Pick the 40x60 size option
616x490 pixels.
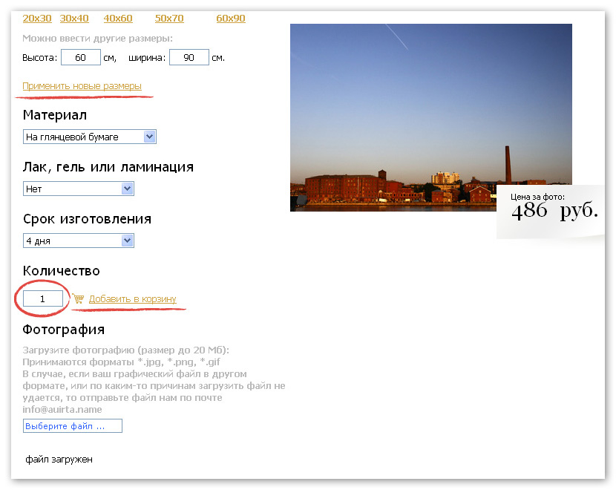pos(118,19)
